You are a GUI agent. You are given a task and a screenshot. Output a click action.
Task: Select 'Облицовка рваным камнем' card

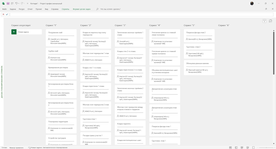pos(199,68)
